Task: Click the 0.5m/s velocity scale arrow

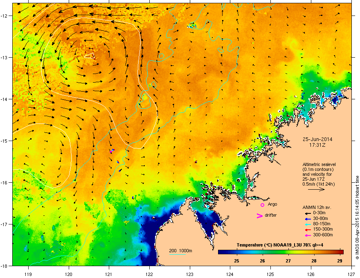Action: coord(316,189)
